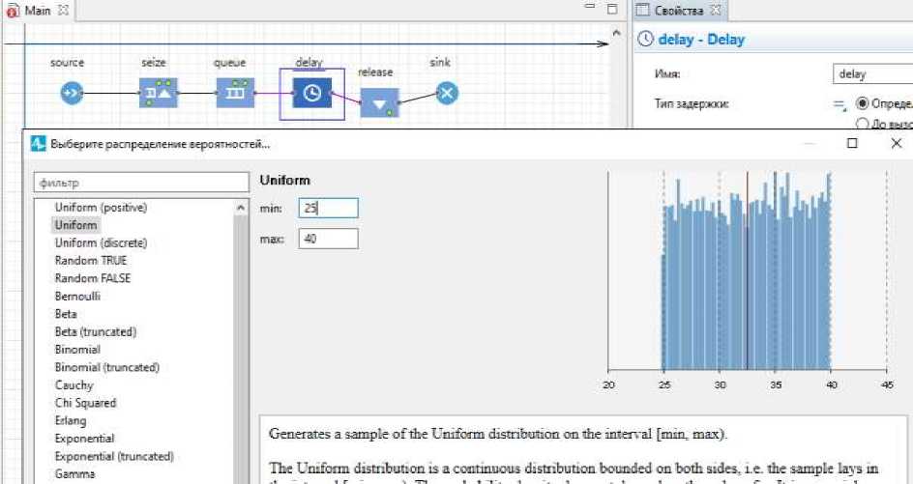This screenshot has height=484, width=913.
Task: Choose Uniform in distribution list
Action: coord(75,225)
